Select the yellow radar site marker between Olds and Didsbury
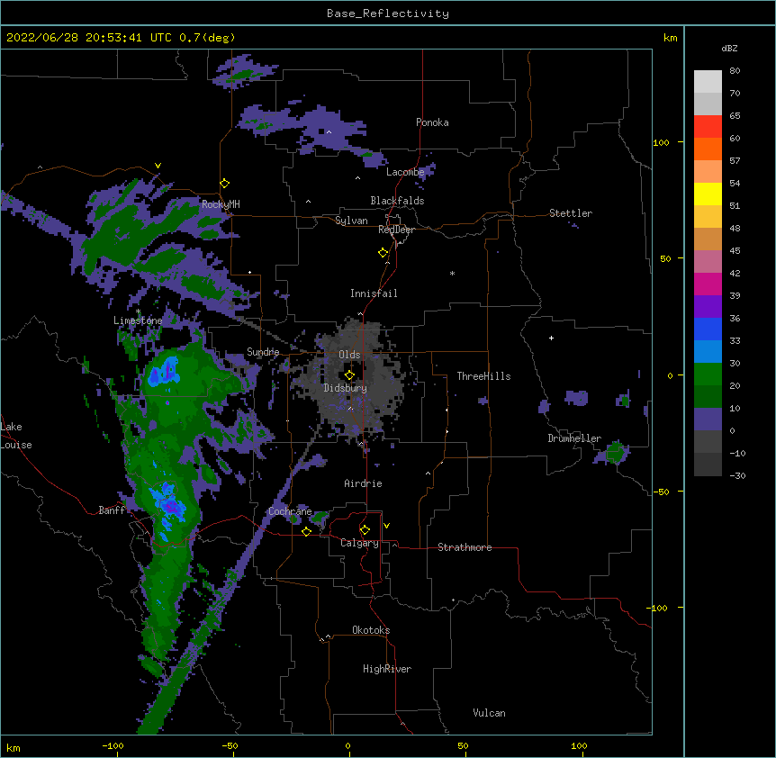This screenshot has width=776, height=758. click(349, 375)
